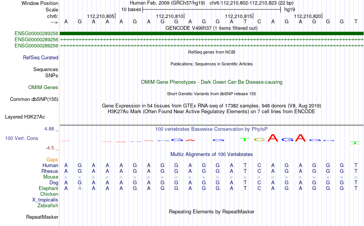The width and height of the screenshot is (364, 226).
Task: Click the SNPs track label
Action: coord(52,75)
